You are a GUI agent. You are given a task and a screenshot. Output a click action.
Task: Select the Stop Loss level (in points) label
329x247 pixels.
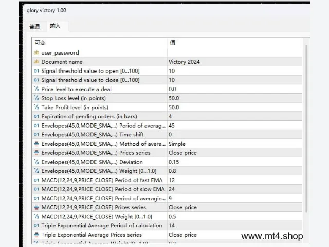(74, 98)
